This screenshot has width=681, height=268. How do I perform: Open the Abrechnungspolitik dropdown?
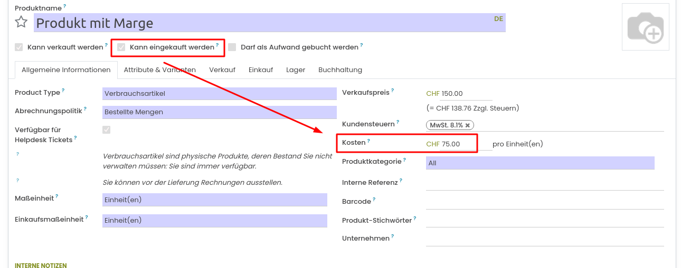click(219, 112)
